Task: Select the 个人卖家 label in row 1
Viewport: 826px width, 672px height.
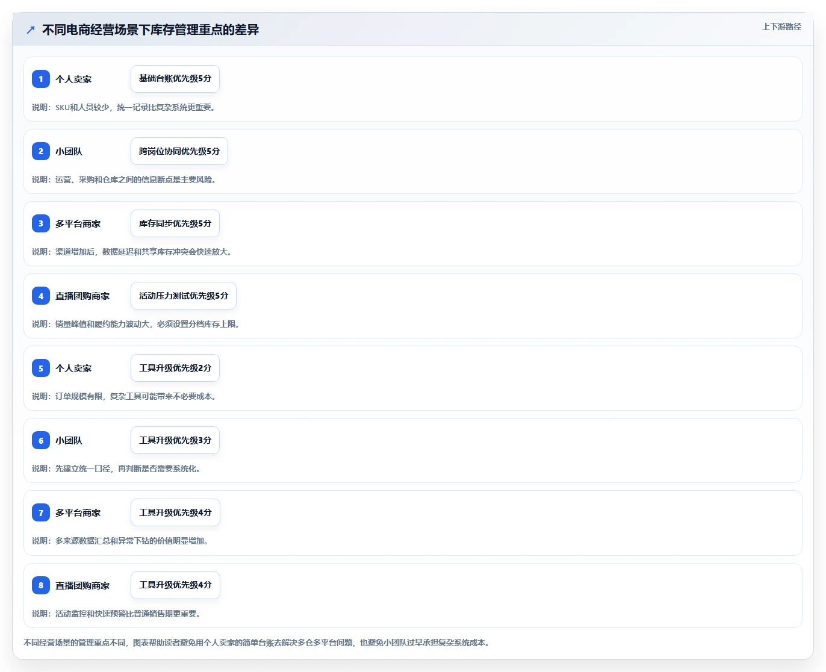Action: 73,79
